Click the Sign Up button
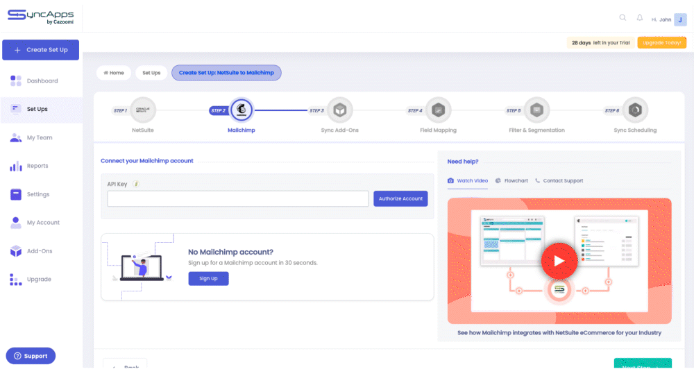The height and width of the screenshot is (376, 694). click(208, 279)
